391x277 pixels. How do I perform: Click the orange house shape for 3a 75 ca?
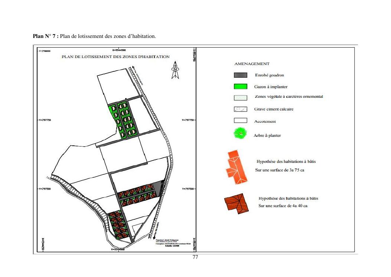pyautogui.click(x=235, y=168)
